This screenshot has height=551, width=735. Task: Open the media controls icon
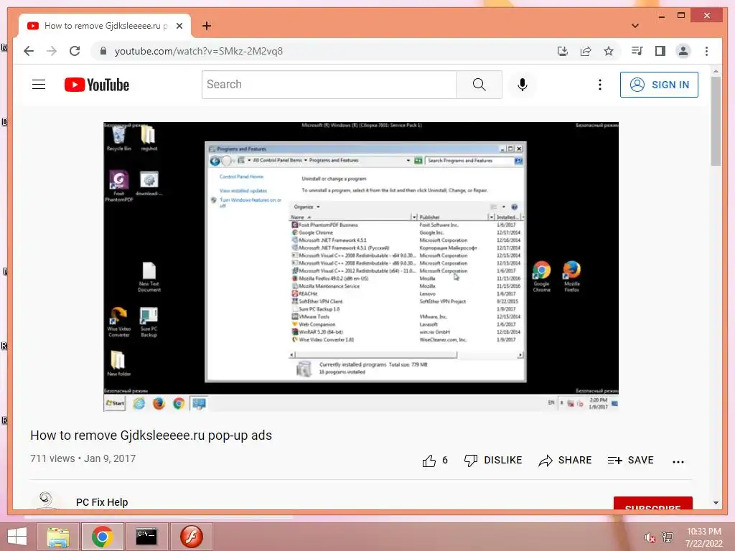point(637,51)
